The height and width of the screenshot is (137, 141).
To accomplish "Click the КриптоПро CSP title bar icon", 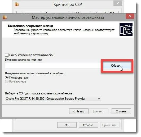I will tap(17, 4).
